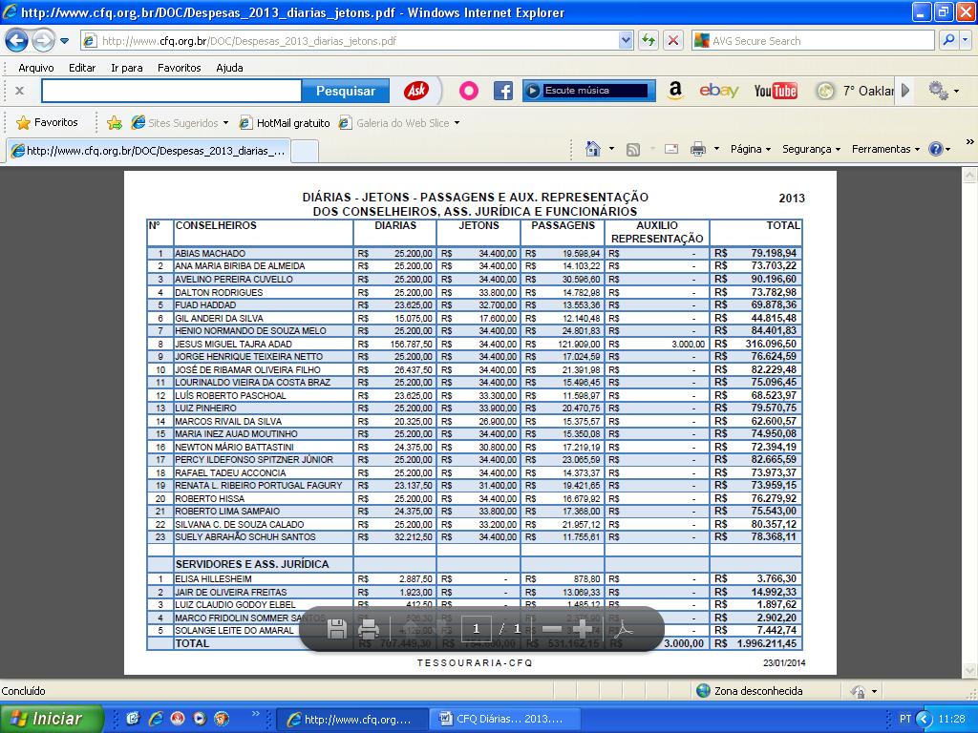The width and height of the screenshot is (978, 733).
Task: Open the Segurança dropdown menu
Action: pos(812,150)
